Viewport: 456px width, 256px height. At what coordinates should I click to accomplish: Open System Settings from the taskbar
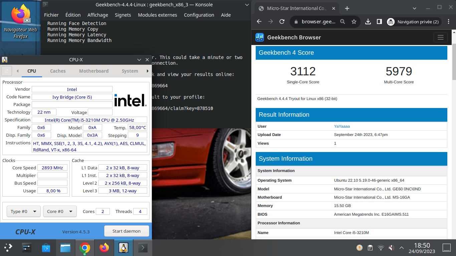pos(27,248)
